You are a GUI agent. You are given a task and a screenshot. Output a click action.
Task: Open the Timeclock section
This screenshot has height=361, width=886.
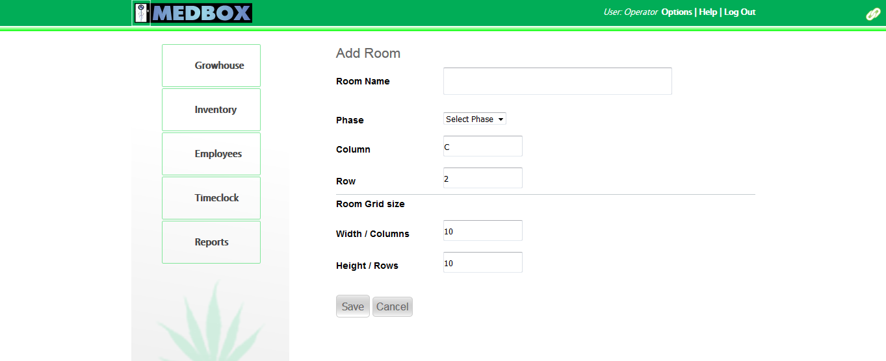211,198
